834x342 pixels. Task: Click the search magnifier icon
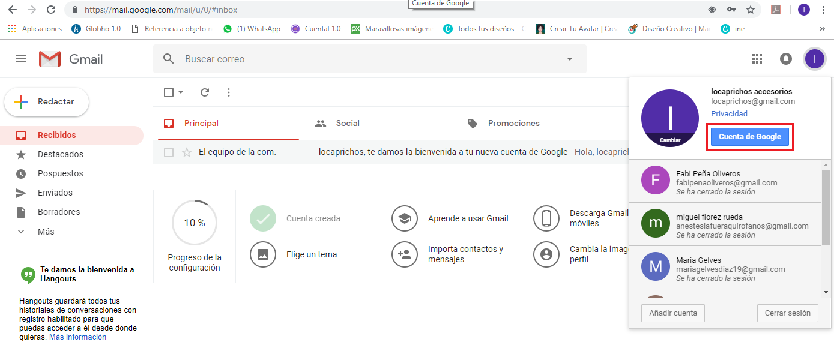[169, 59]
